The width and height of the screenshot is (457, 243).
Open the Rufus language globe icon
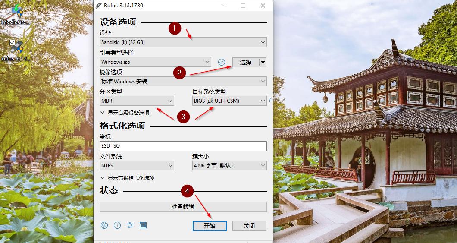tap(104, 225)
